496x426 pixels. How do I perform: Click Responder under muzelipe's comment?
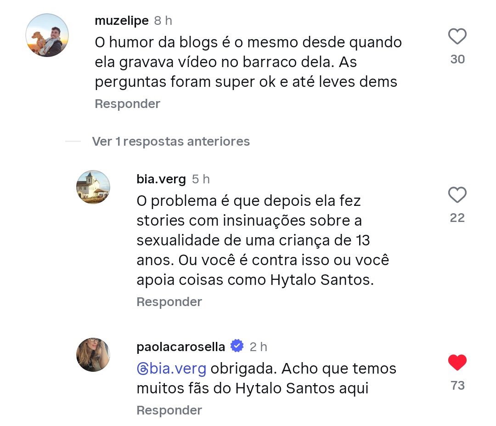[x=127, y=104]
